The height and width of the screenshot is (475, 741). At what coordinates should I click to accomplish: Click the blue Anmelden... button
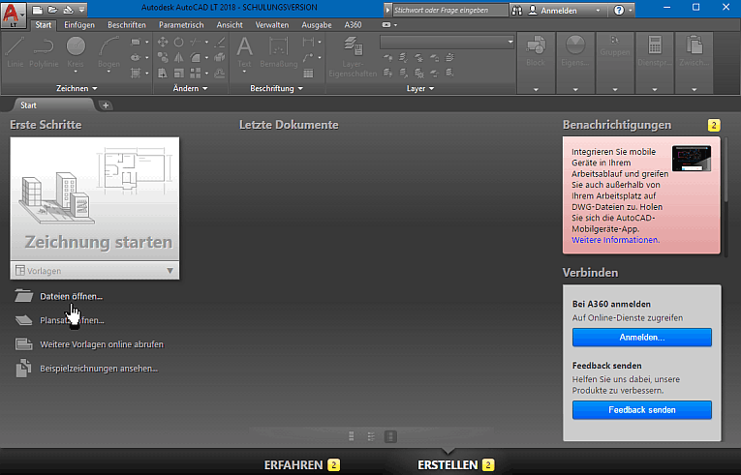642,338
